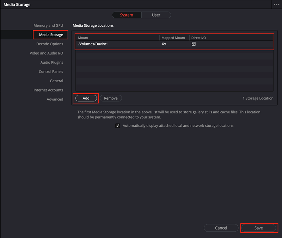This screenshot has width=282, height=238.
Task: Go to Video and Audio I/O
Action: [47, 53]
